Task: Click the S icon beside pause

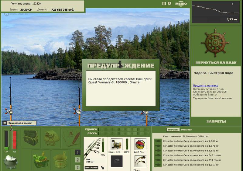Action: [169, 3]
